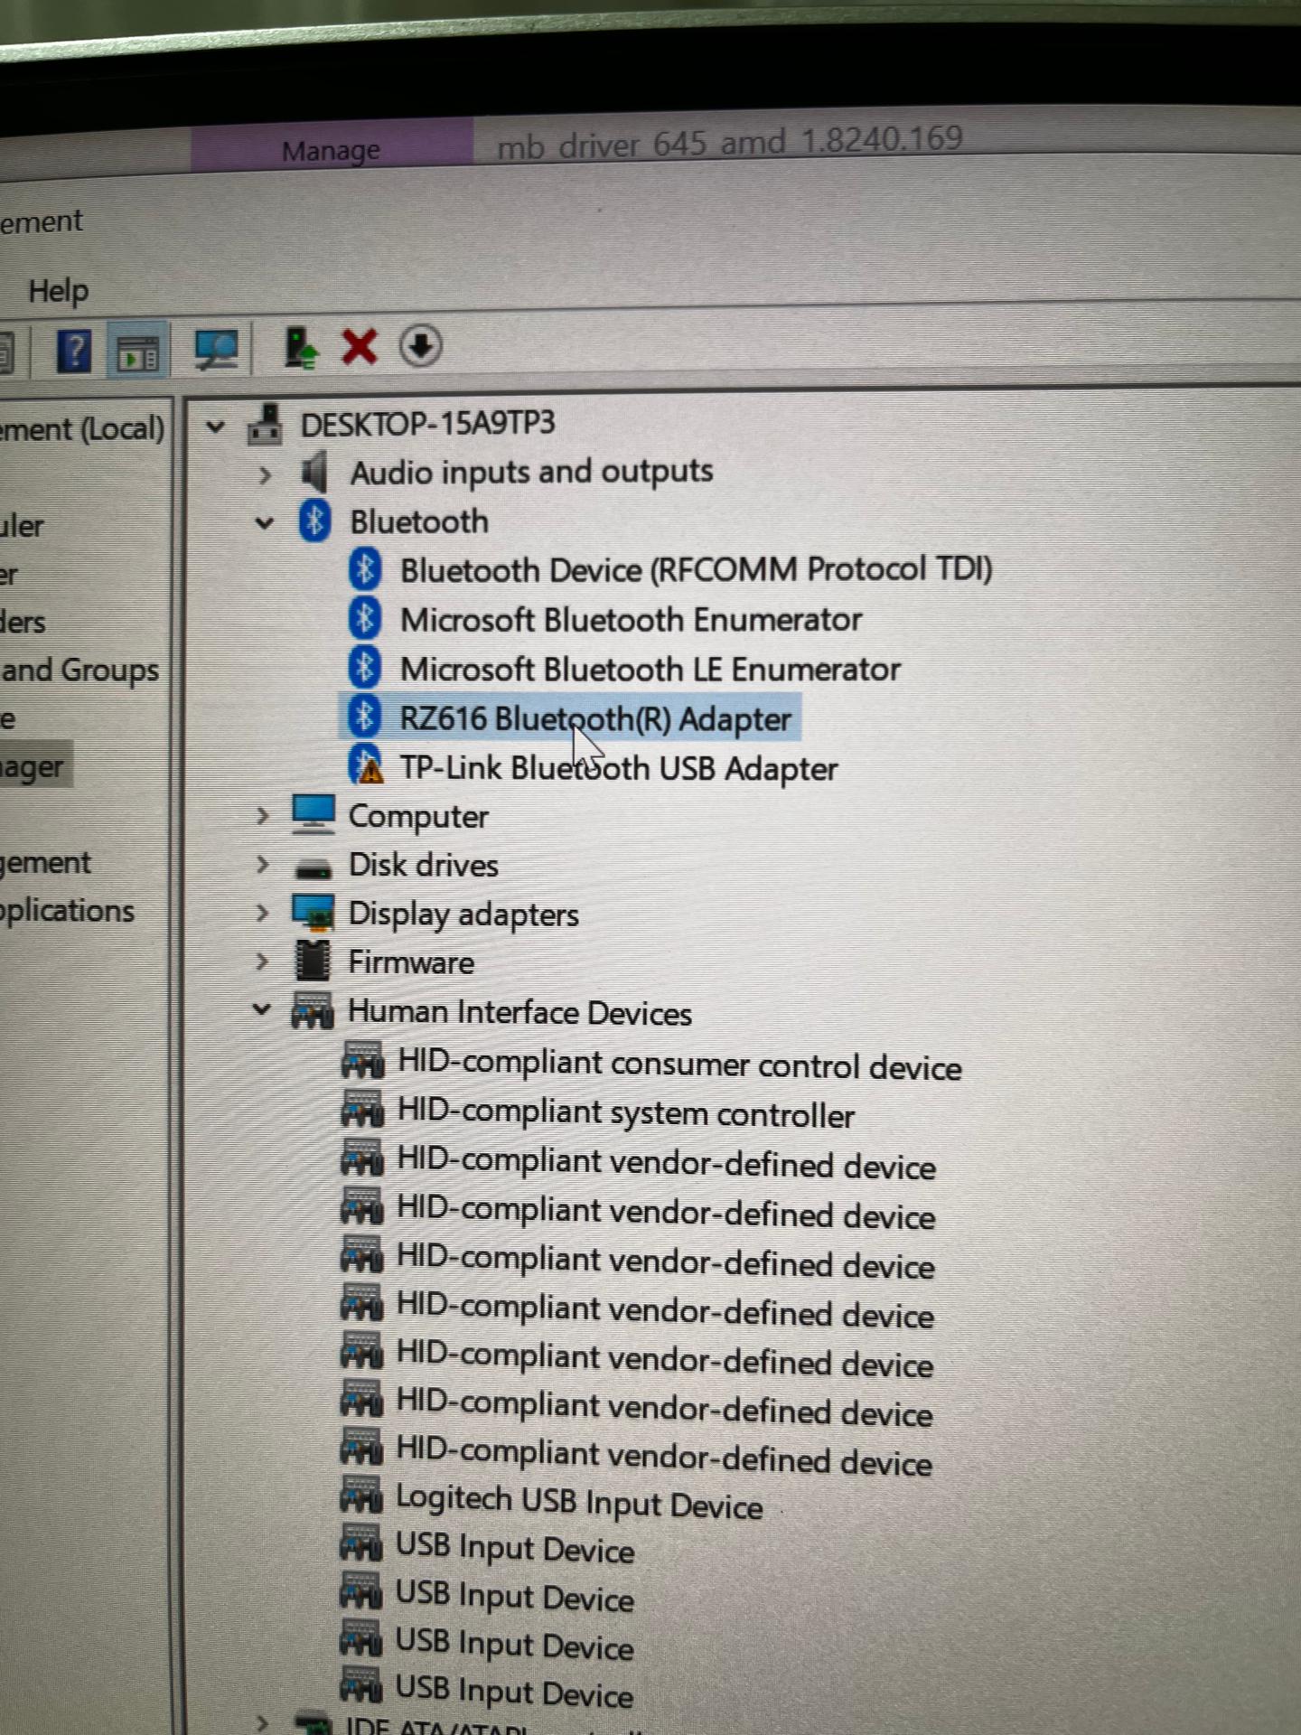Click the mb_driver_645_amd window title text
1301x1735 pixels.
click(730, 142)
